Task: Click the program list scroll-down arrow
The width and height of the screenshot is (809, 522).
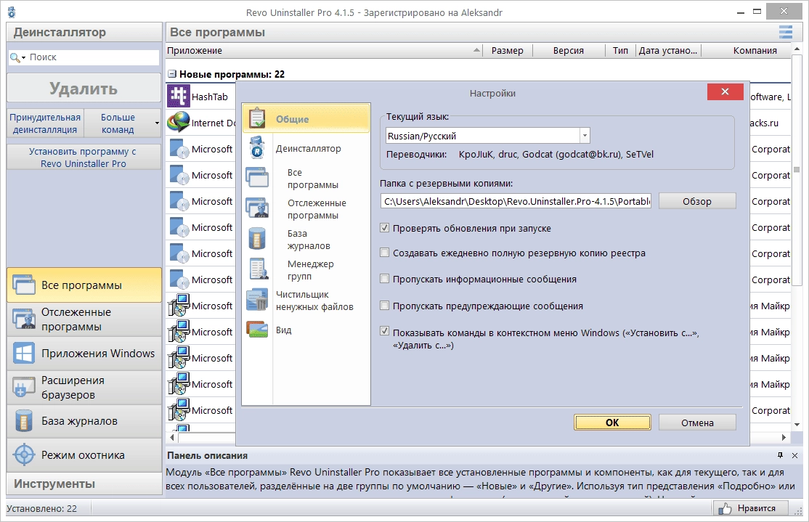Action: (797, 425)
